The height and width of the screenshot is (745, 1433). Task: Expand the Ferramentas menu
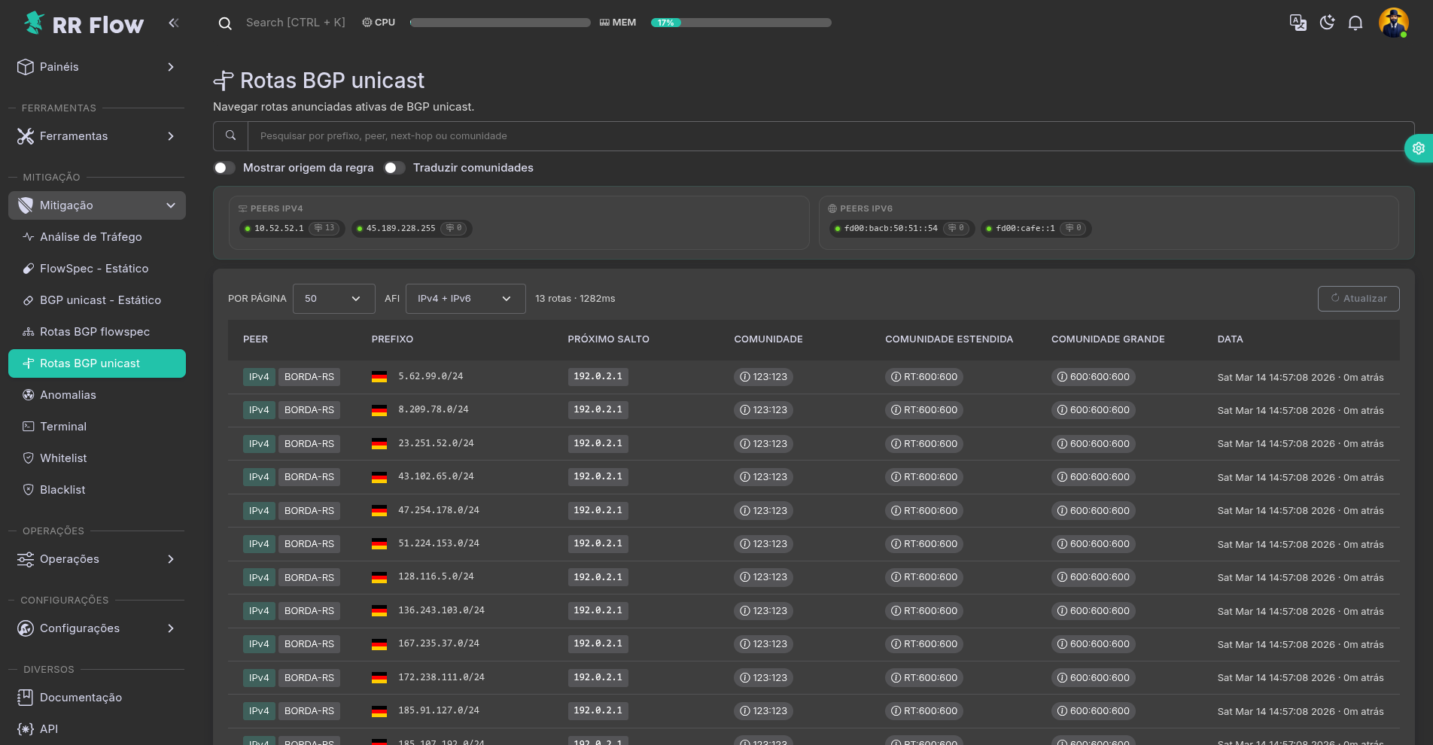[x=96, y=136]
